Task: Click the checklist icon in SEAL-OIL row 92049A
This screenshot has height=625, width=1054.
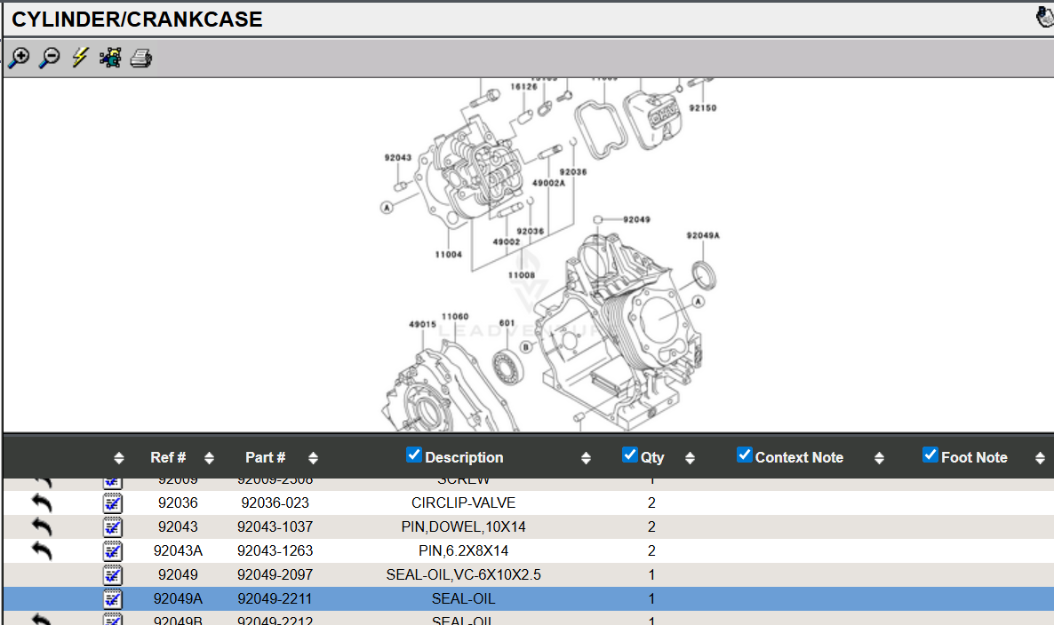Action: coord(113,599)
